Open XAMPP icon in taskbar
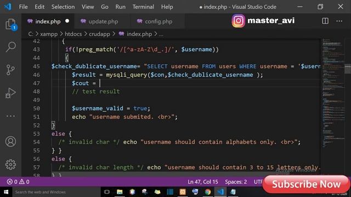Screen dimensions: 351x197 [x=183, y=192]
